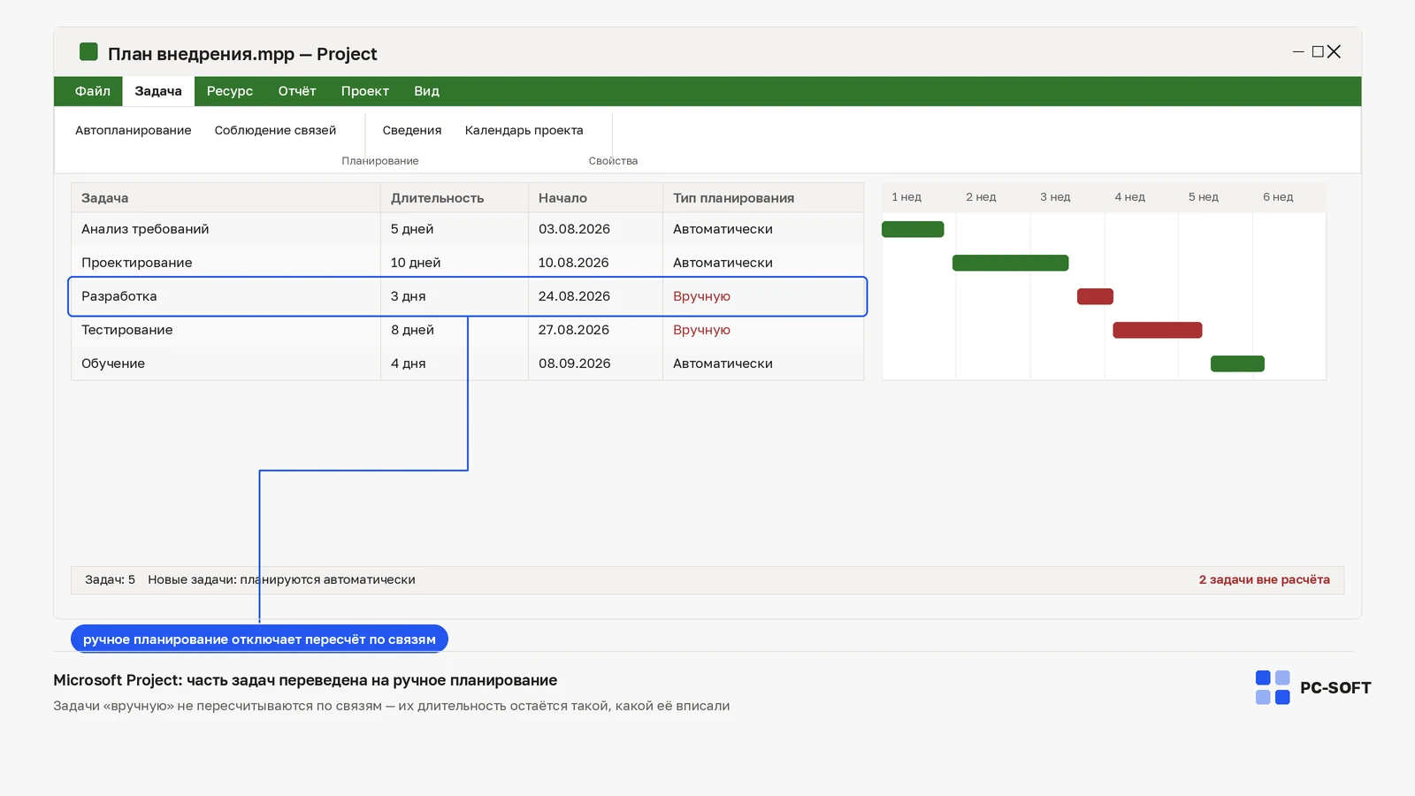Click Вручную in the Тестирование row
This screenshot has width=1415, height=796.
point(701,330)
